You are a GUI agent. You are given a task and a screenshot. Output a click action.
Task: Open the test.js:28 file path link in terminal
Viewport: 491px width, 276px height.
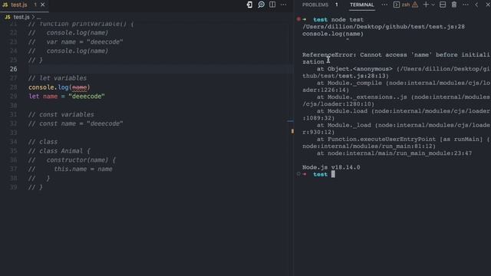(x=384, y=27)
